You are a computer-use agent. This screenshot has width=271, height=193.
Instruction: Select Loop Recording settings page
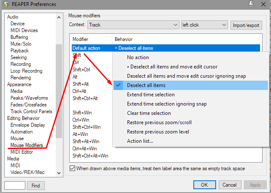click(x=27, y=71)
